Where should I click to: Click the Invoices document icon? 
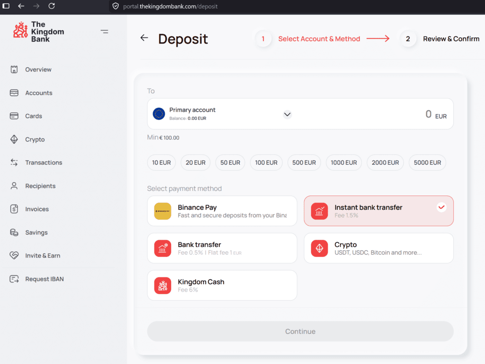pyautogui.click(x=14, y=209)
